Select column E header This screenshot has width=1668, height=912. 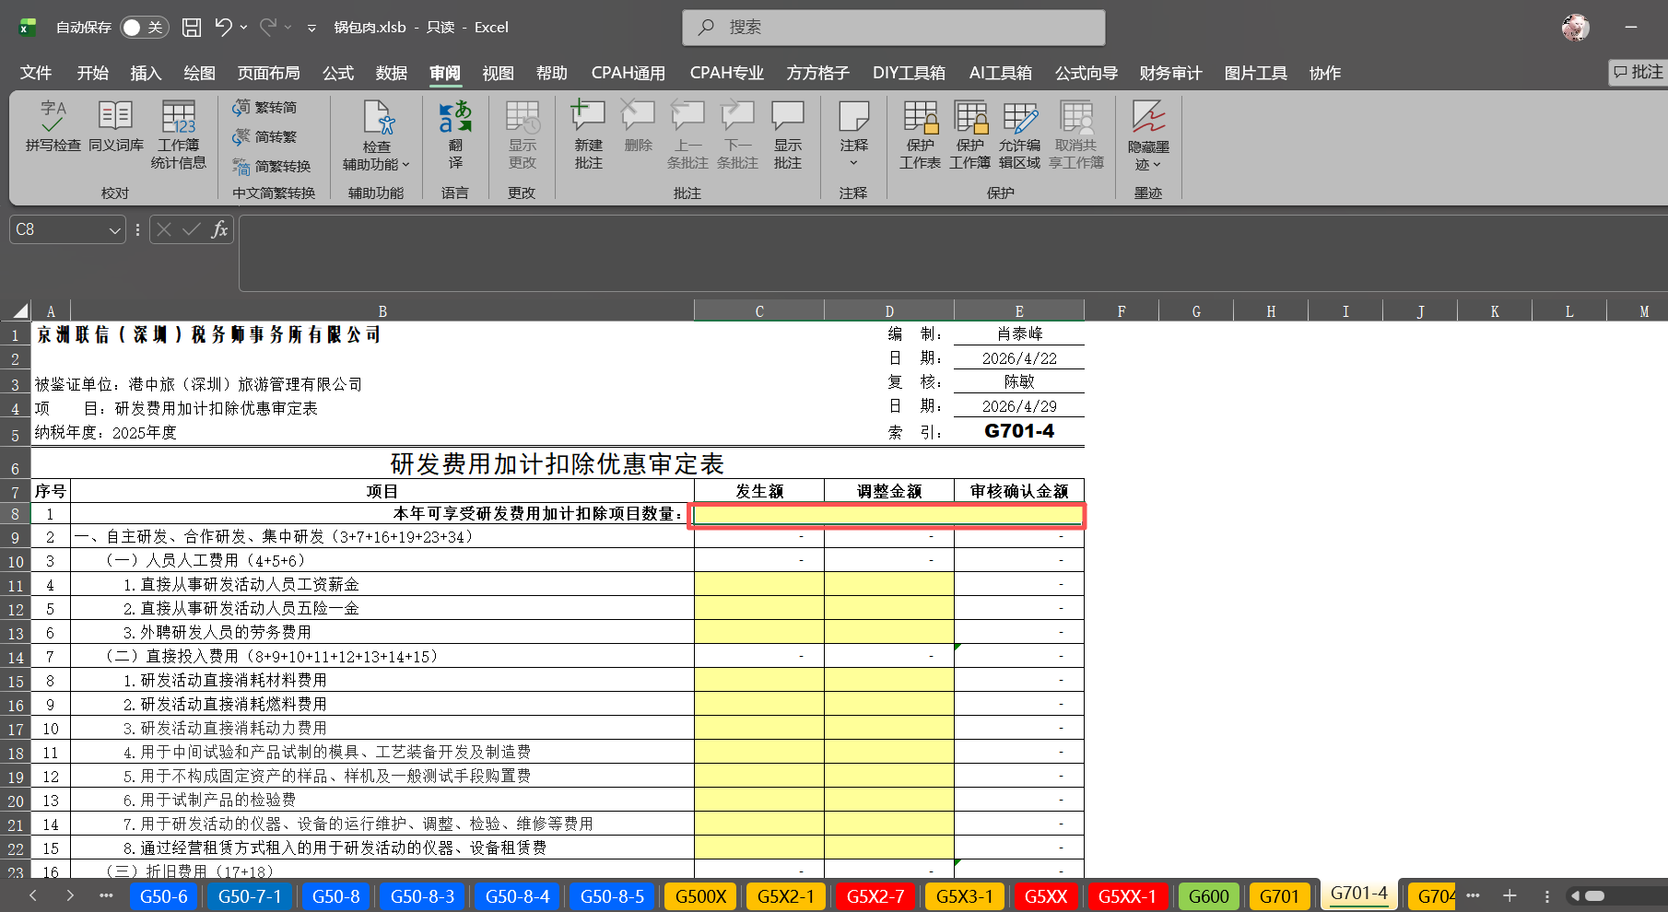coord(1019,311)
